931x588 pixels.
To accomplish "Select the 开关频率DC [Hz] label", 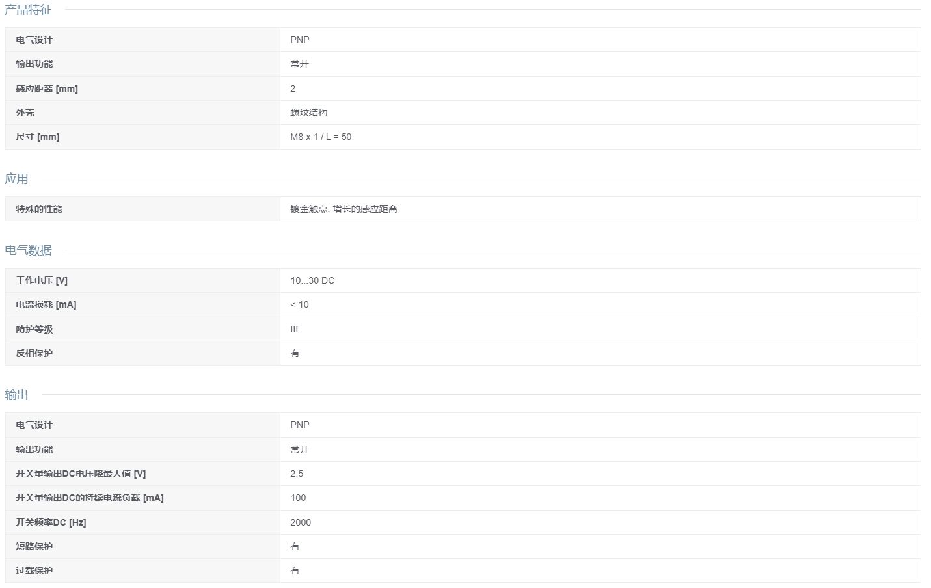I will (51, 522).
